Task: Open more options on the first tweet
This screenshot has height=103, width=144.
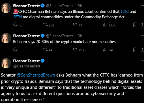Action: point(142,6)
